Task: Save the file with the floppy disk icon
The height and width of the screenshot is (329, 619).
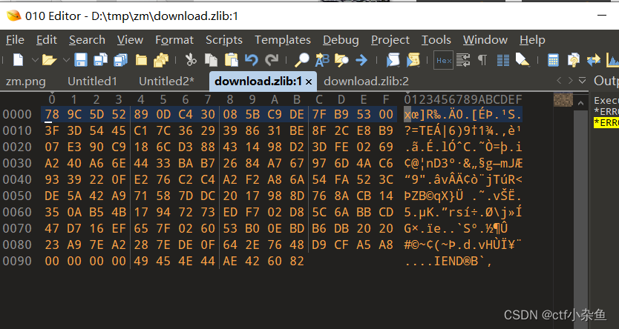Action: pos(81,60)
